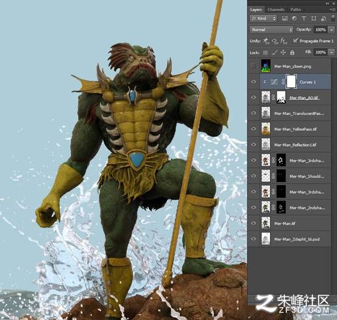Select the Mer-Man_clown.png layer thumbnail

(x=266, y=66)
